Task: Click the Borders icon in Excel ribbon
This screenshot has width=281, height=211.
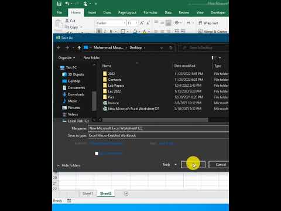Action: tap(123, 31)
